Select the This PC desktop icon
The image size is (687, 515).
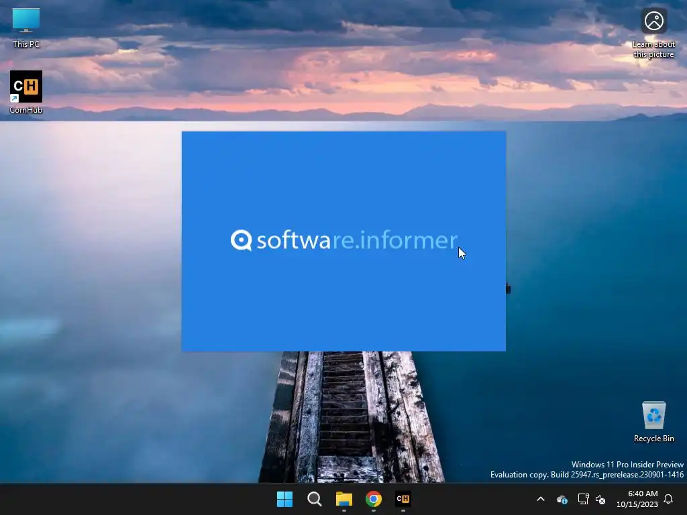(26, 27)
